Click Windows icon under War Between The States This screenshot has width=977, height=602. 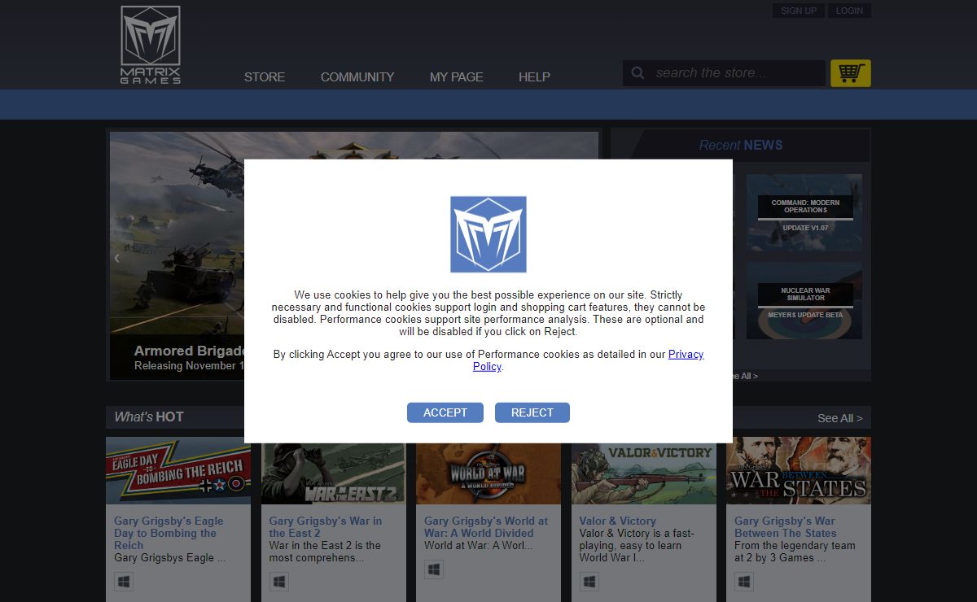coord(744,582)
